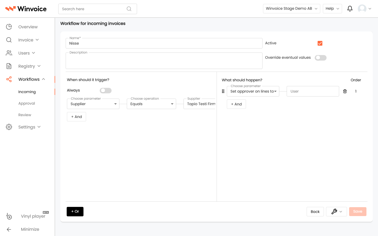
Task: Click the Users people icon
Action: click(9, 53)
